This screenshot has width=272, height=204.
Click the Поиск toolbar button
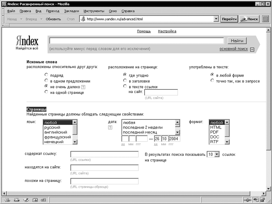[250, 19]
